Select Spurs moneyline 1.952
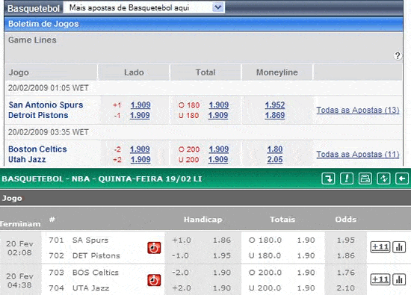Viewport: 411px width, 295px height. [x=275, y=105]
